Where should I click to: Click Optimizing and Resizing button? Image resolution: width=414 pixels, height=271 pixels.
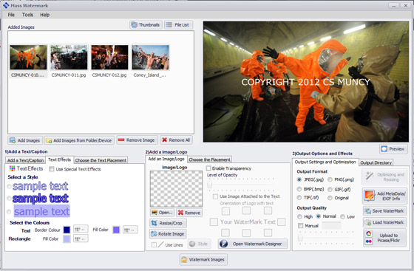pyautogui.click(x=384, y=177)
